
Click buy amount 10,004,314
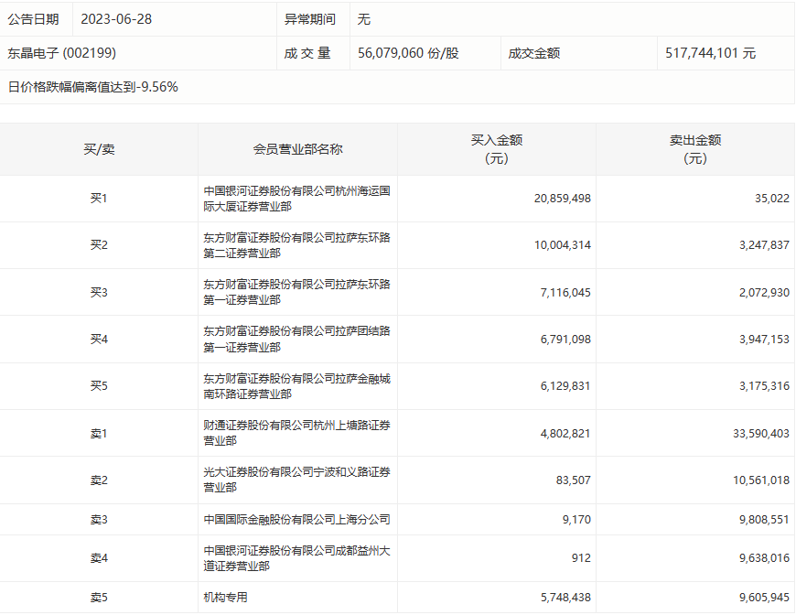coord(562,245)
